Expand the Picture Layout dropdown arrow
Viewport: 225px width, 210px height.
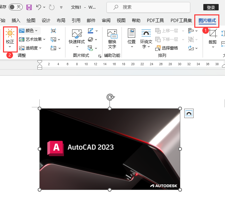(96, 48)
